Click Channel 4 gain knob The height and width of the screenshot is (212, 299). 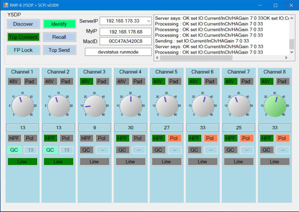tap(130, 106)
